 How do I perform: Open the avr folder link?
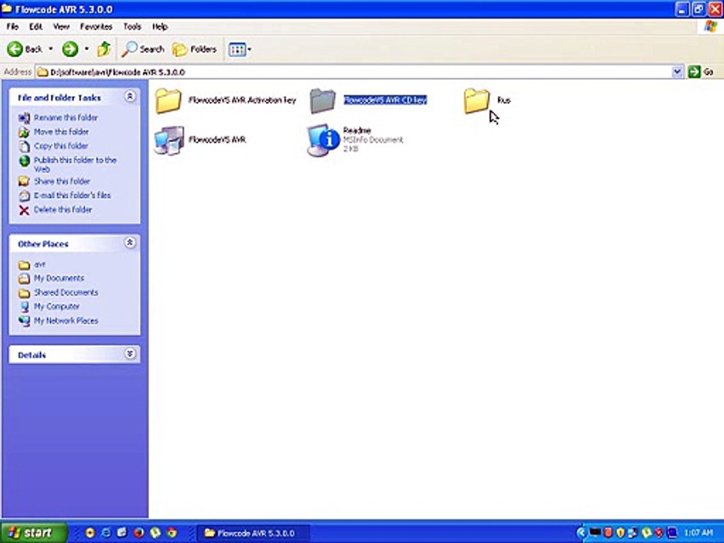tap(40, 264)
